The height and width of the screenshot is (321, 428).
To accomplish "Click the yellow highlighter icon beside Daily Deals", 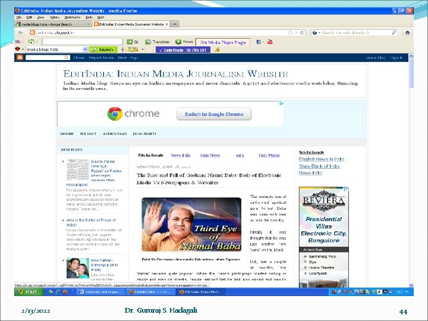I will coord(217,50).
